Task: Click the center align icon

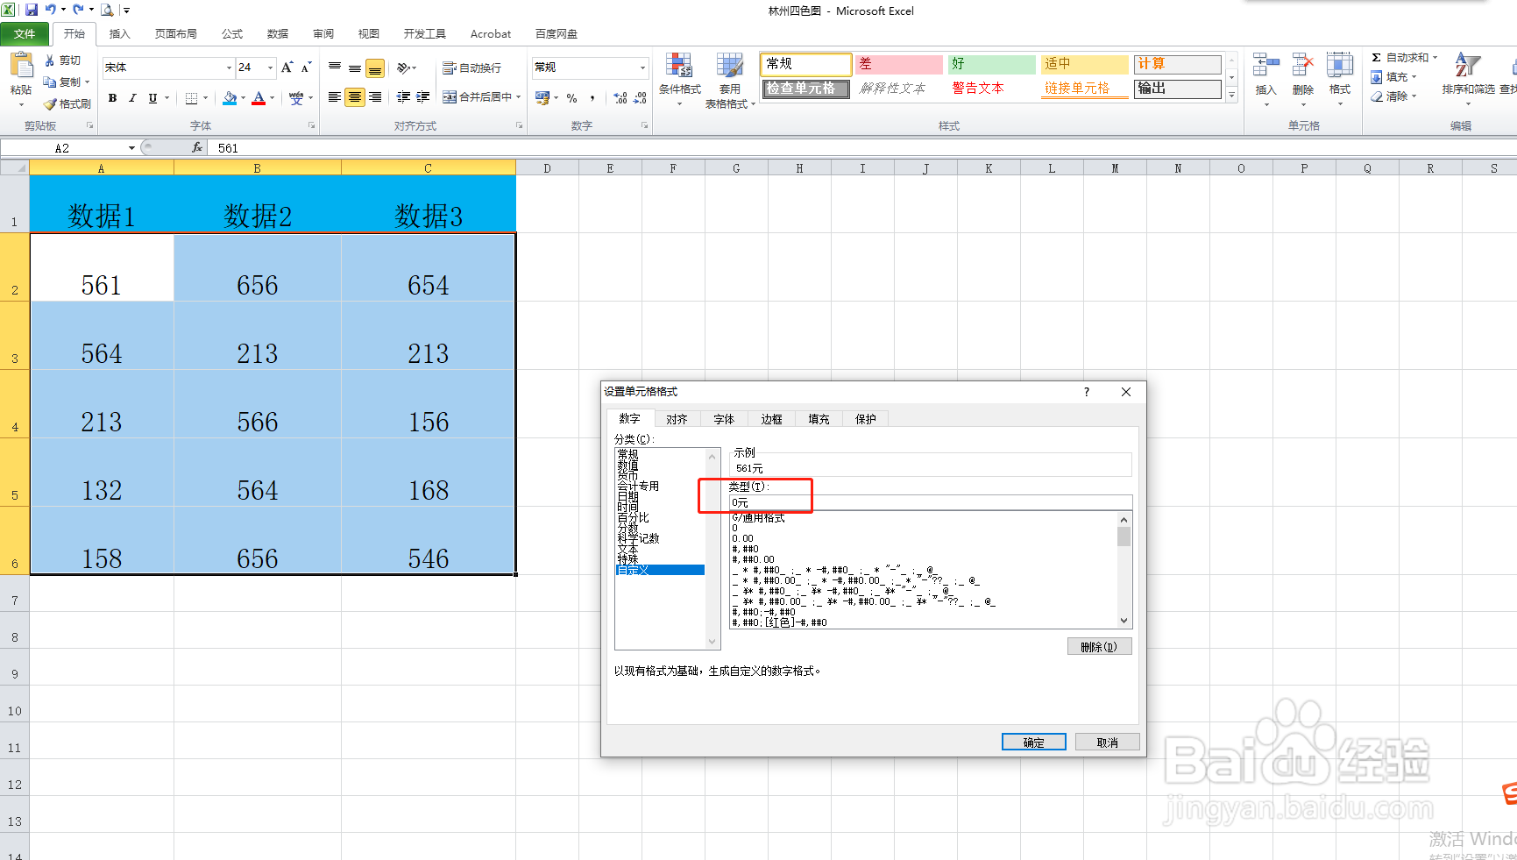Action: point(355,97)
